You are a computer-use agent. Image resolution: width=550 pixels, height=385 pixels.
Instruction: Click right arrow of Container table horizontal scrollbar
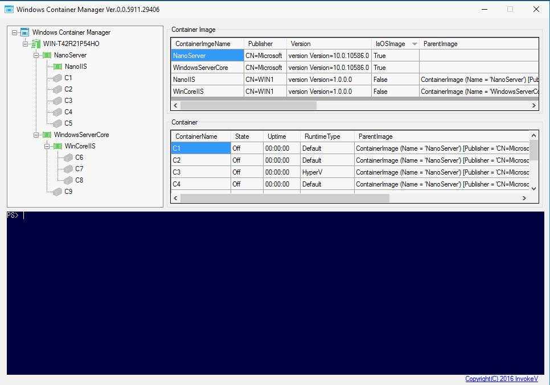pyautogui.click(x=524, y=198)
